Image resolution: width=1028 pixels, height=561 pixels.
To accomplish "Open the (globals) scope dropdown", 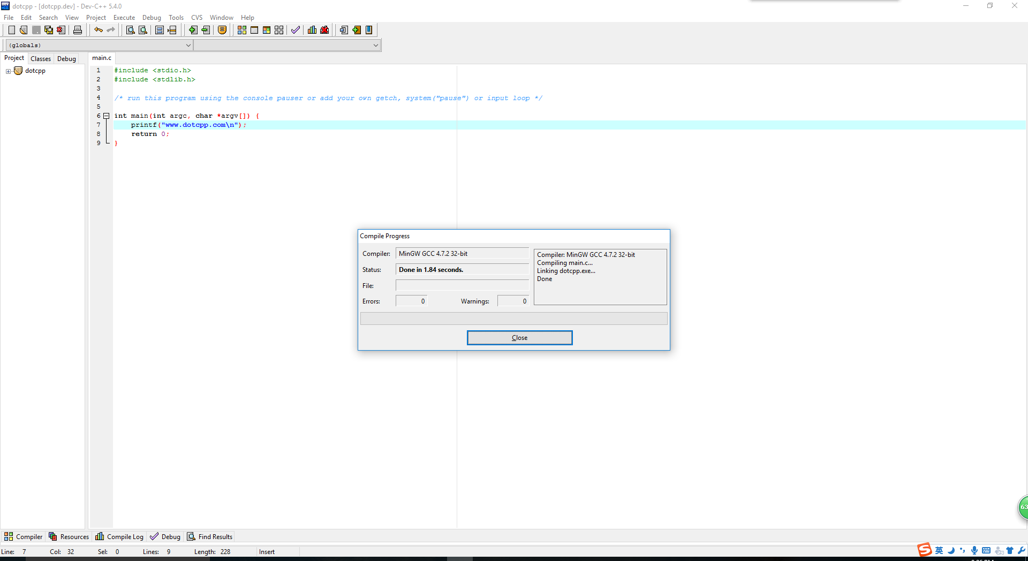I will (x=99, y=46).
